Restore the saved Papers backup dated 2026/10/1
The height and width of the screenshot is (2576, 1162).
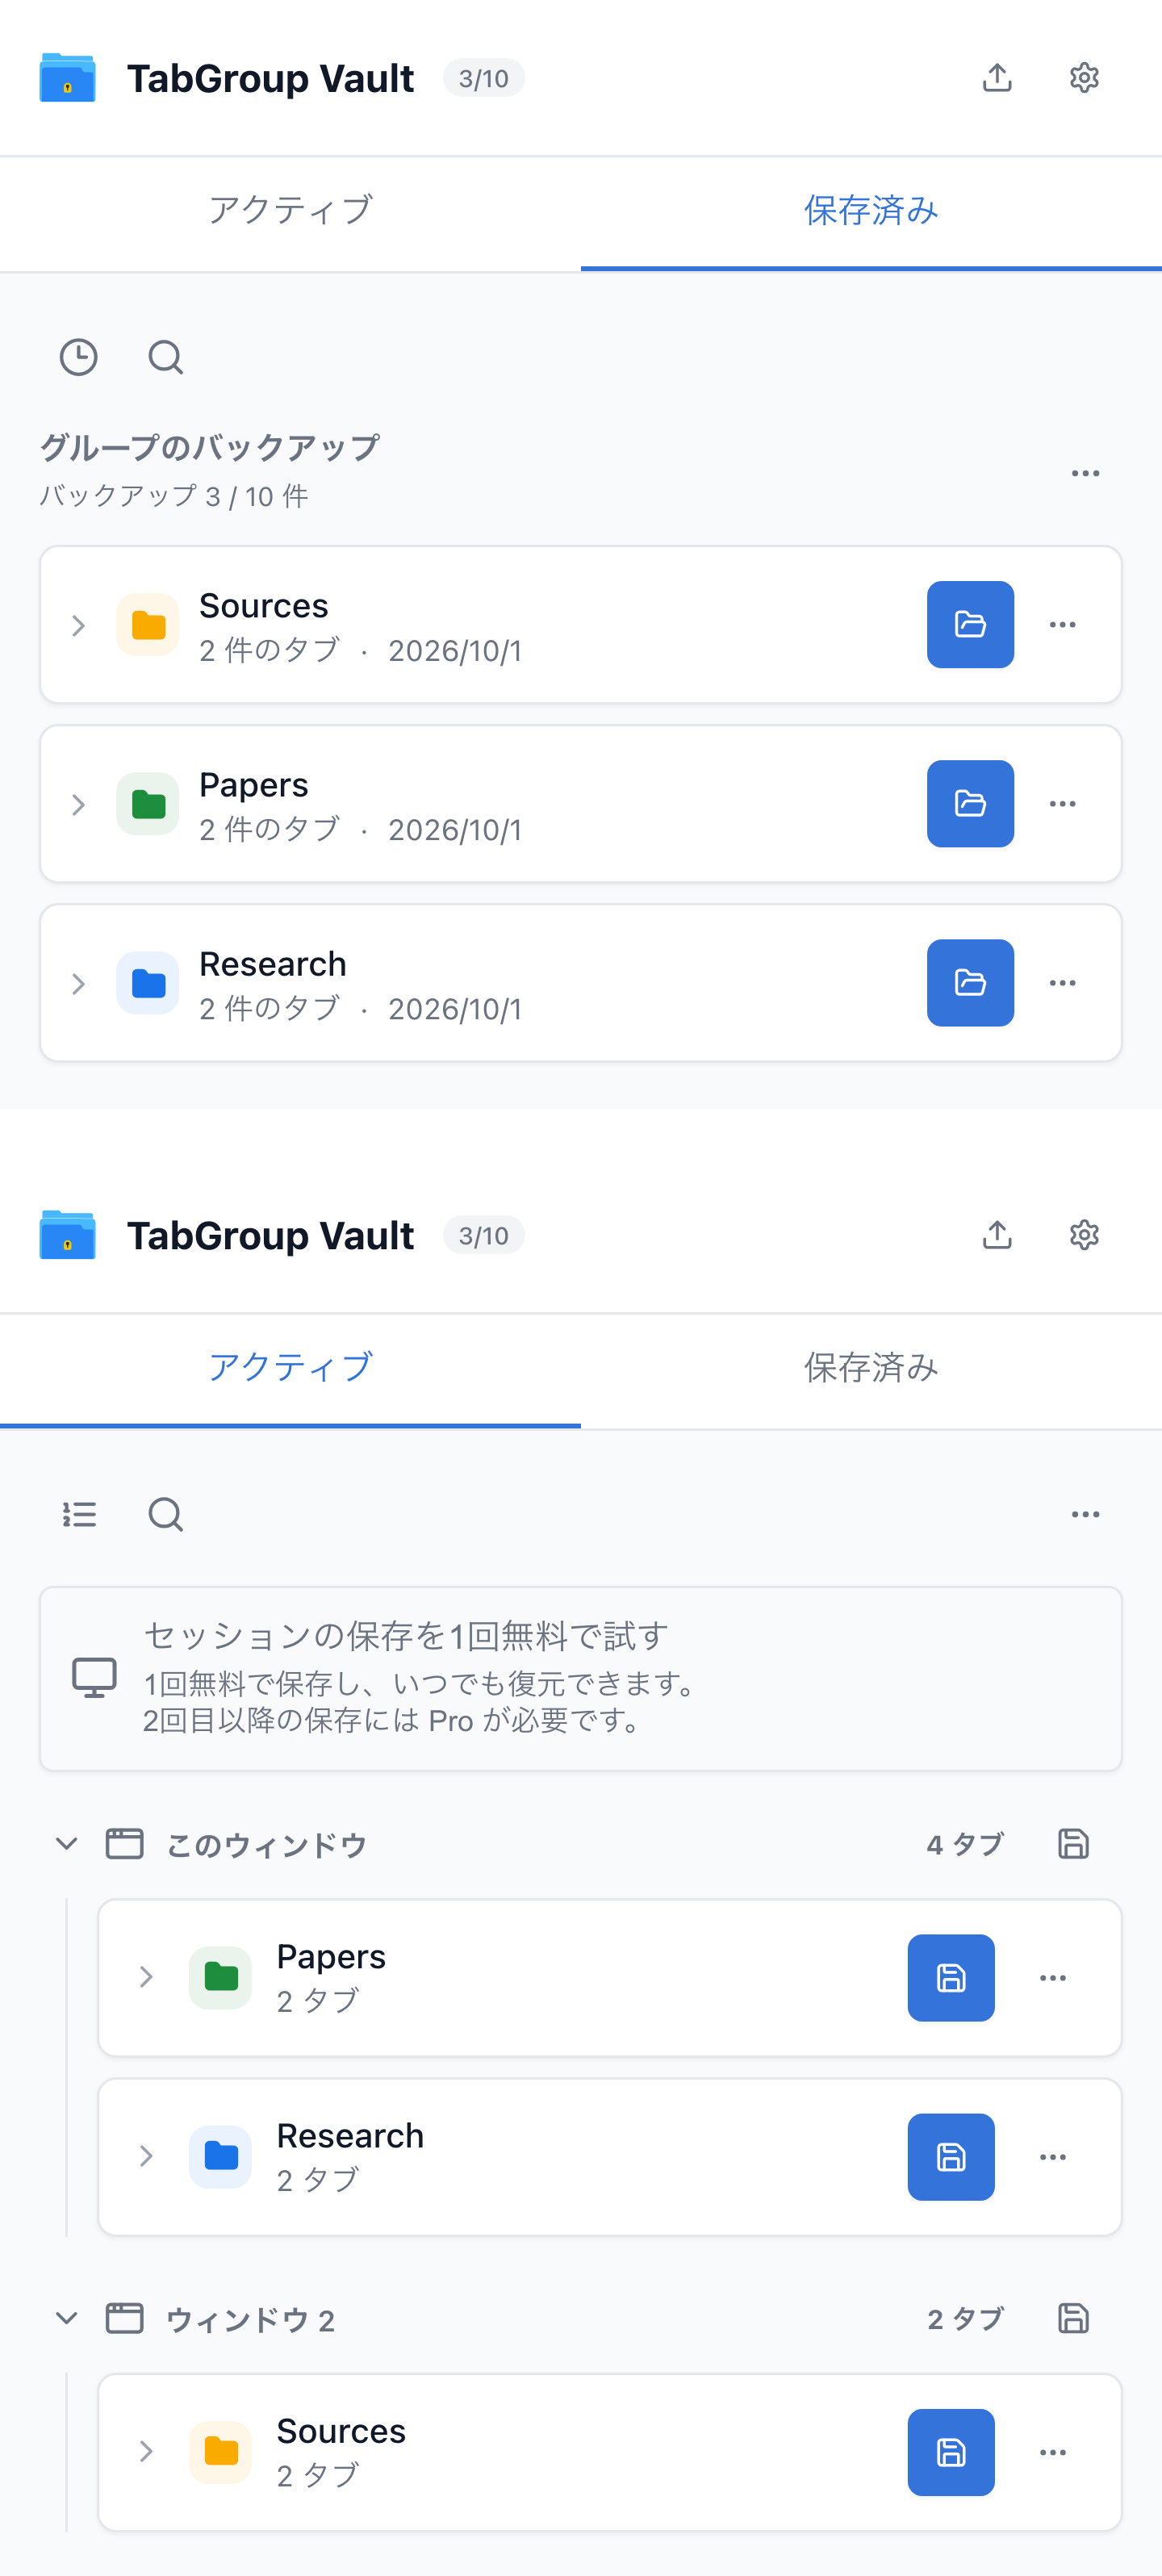coord(970,804)
